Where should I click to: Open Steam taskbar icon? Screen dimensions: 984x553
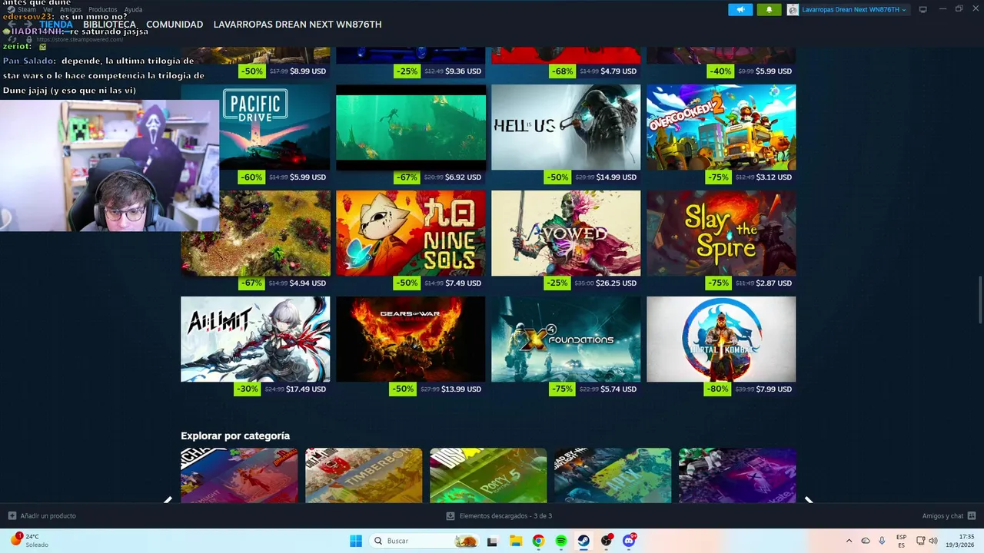pyautogui.click(x=583, y=541)
